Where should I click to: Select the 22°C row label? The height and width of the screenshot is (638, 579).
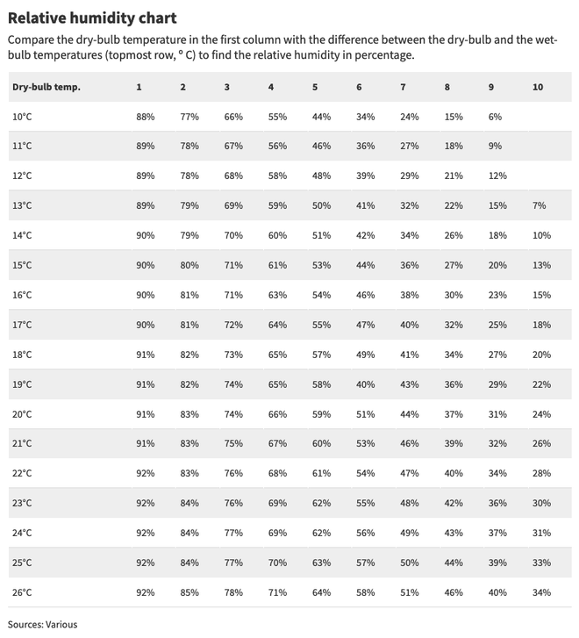pyautogui.click(x=22, y=473)
